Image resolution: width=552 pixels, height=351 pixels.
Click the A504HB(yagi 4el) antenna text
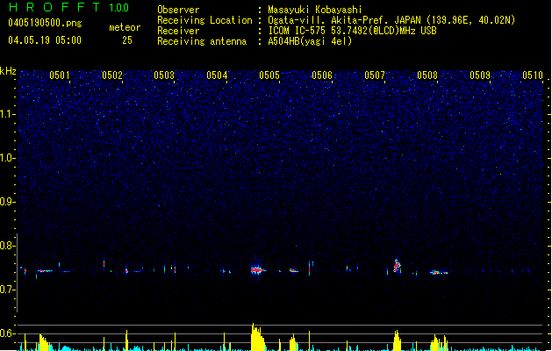click(310, 41)
